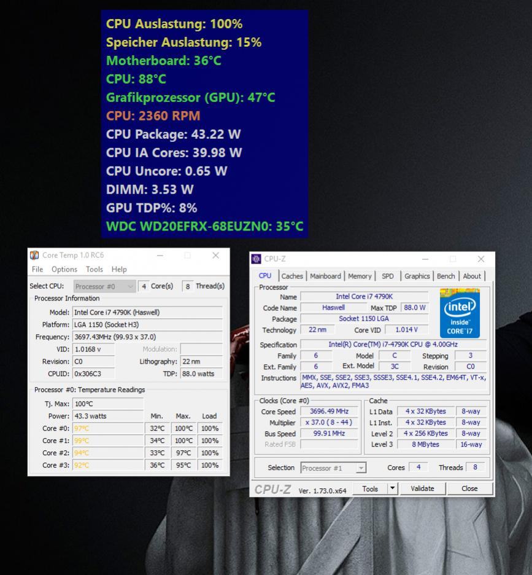Viewport: 532px width, 575px height.
Task: Click the Power value '43.3 watts'
Action: (x=108, y=417)
